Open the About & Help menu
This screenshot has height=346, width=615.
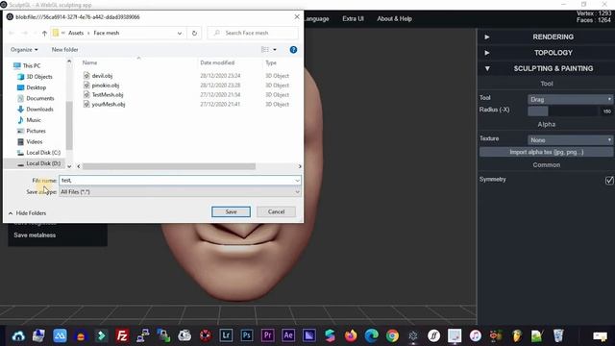[394, 18]
